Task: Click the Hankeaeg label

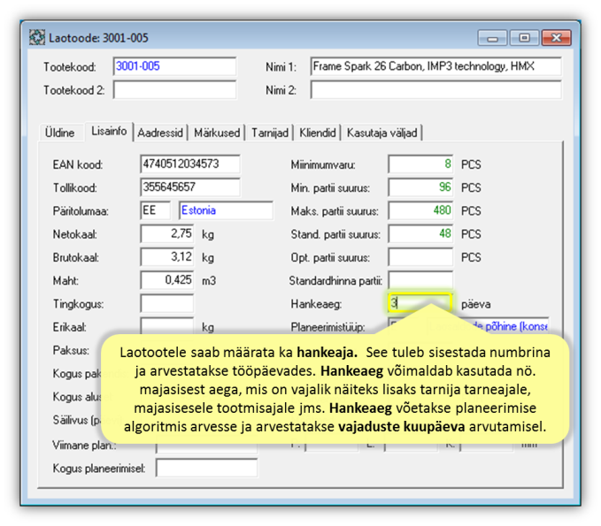Action: pyautogui.click(x=316, y=304)
